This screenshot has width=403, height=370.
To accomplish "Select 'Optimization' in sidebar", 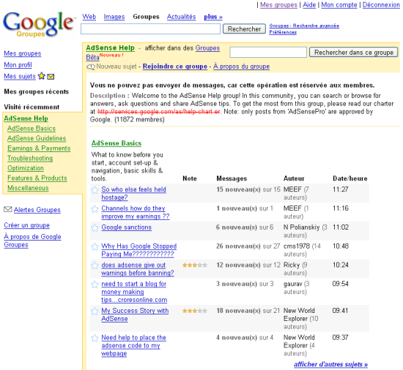I will (x=26, y=168).
